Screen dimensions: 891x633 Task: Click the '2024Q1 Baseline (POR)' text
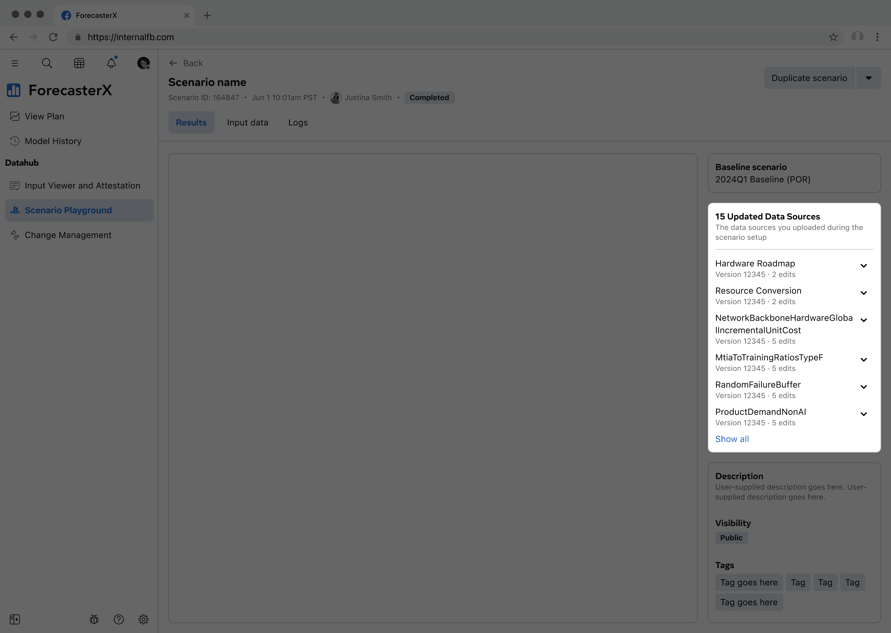click(763, 179)
